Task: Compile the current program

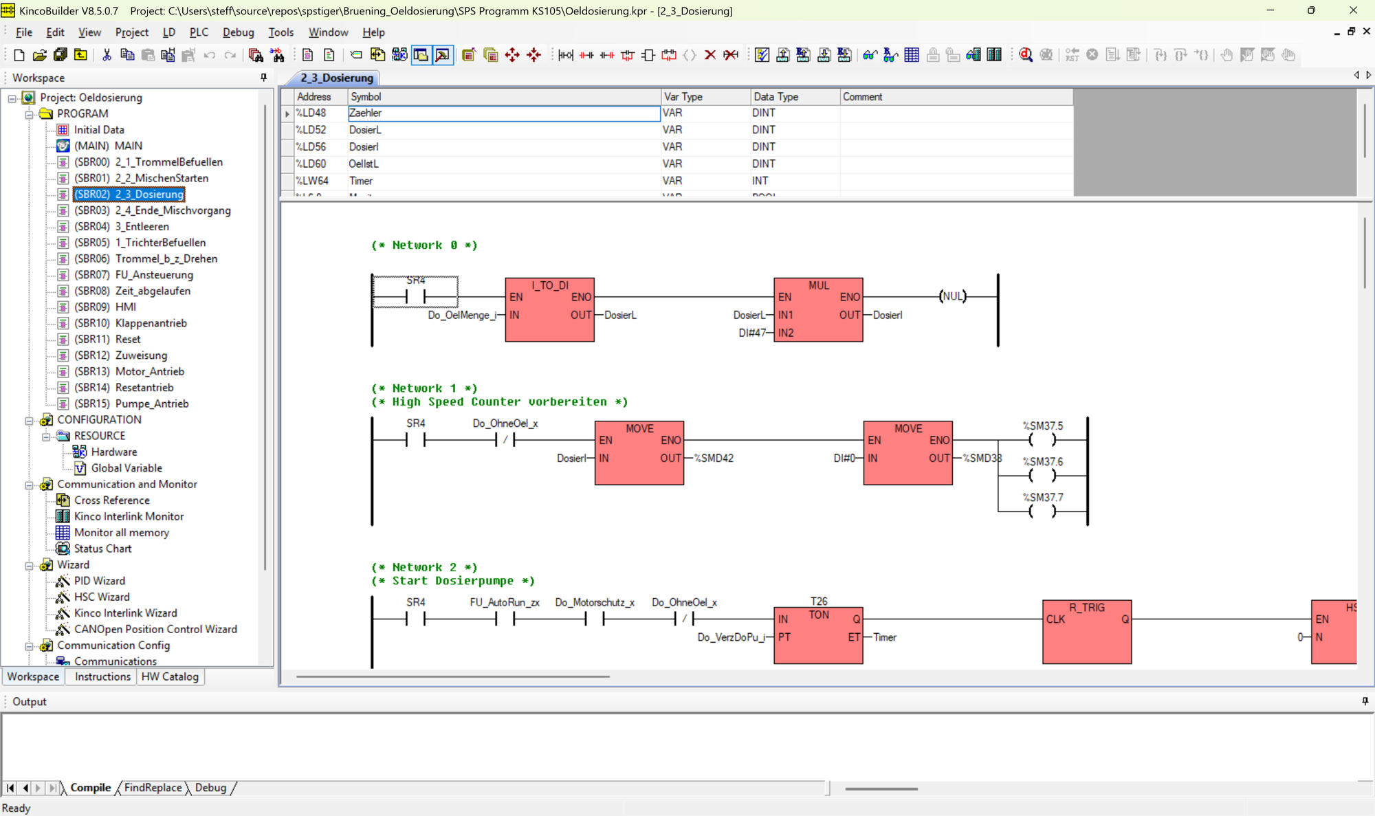Action: (x=762, y=55)
